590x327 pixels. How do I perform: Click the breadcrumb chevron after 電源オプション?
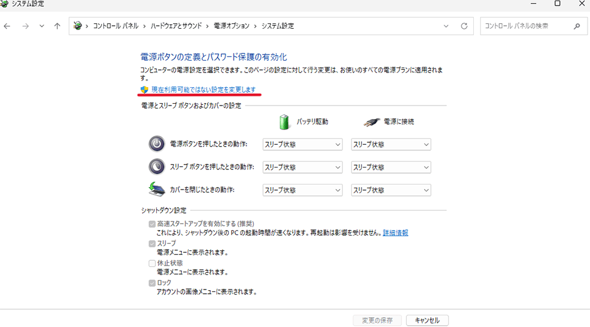[x=255, y=26]
